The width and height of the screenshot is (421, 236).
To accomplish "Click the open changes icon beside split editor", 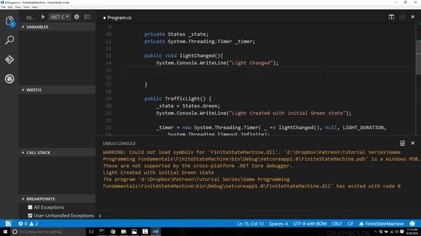I will [x=402, y=17].
